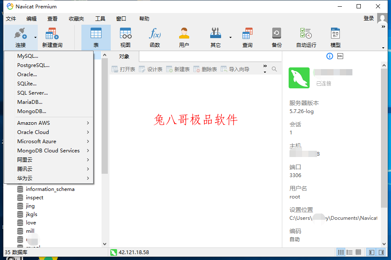
Task: Click the New Table (新建表) button
Action: 178,69
